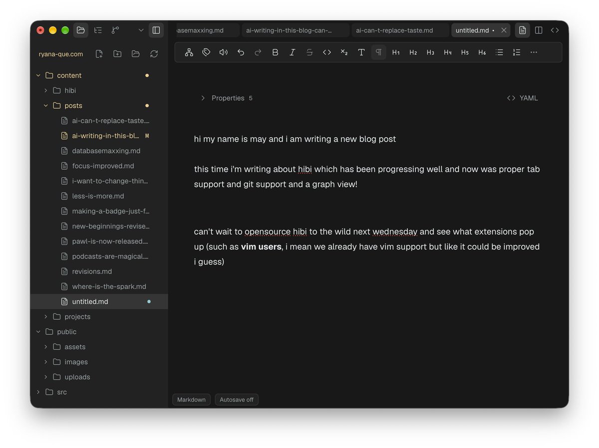
Task: Open revisions.md file
Action: 99,271
